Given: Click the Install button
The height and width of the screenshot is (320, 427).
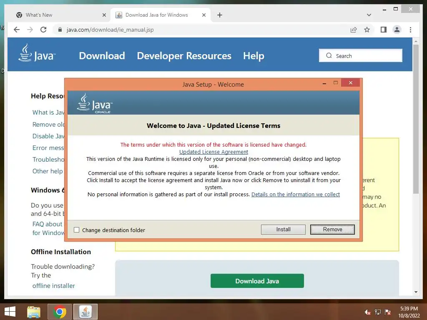Looking at the screenshot, I should pos(283,230).
